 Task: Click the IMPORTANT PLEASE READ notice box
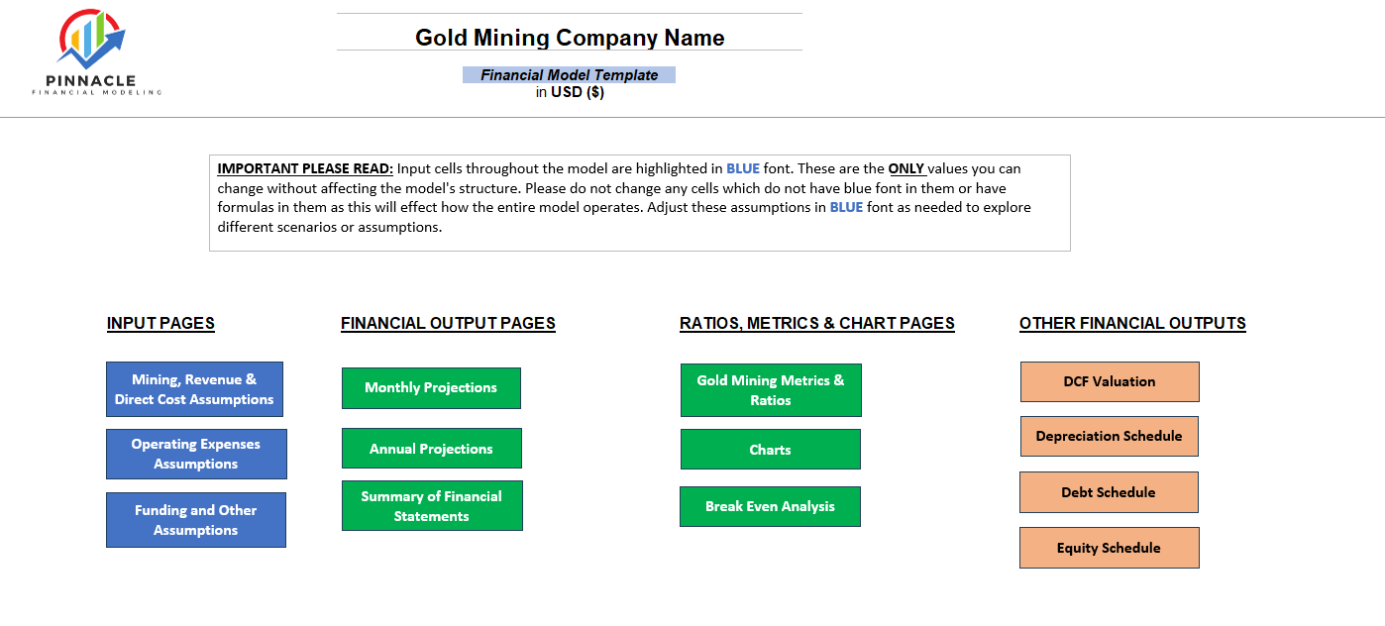[x=639, y=201]
